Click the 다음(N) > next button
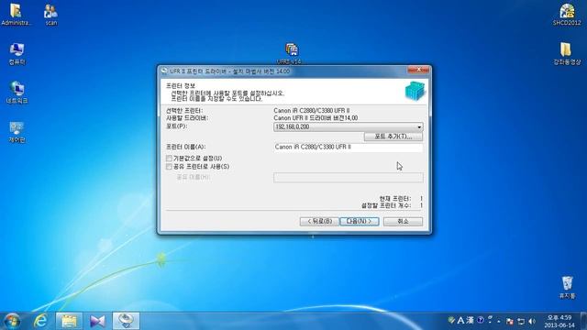 [359, 222]
